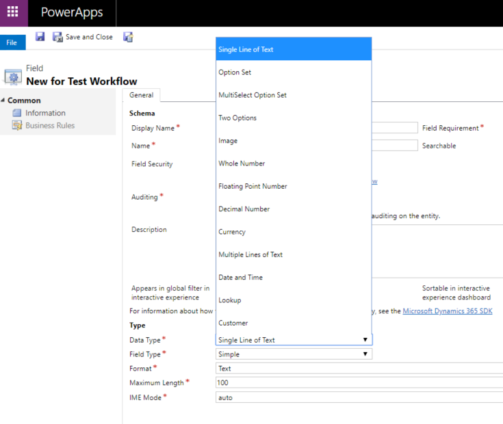
Task: Open the Microsoft Dynamics 365 SDK link
Action: tap(447, 311)
